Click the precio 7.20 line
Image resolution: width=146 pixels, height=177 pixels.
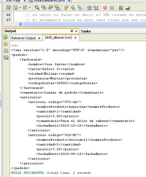pyautogui.click(x=57, y=149)
